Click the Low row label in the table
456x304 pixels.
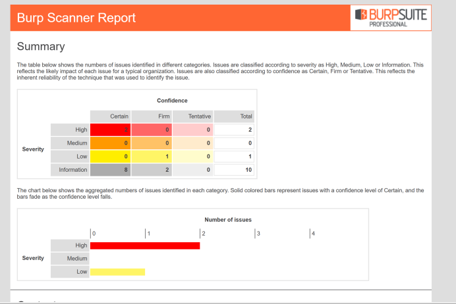[70, 157]
